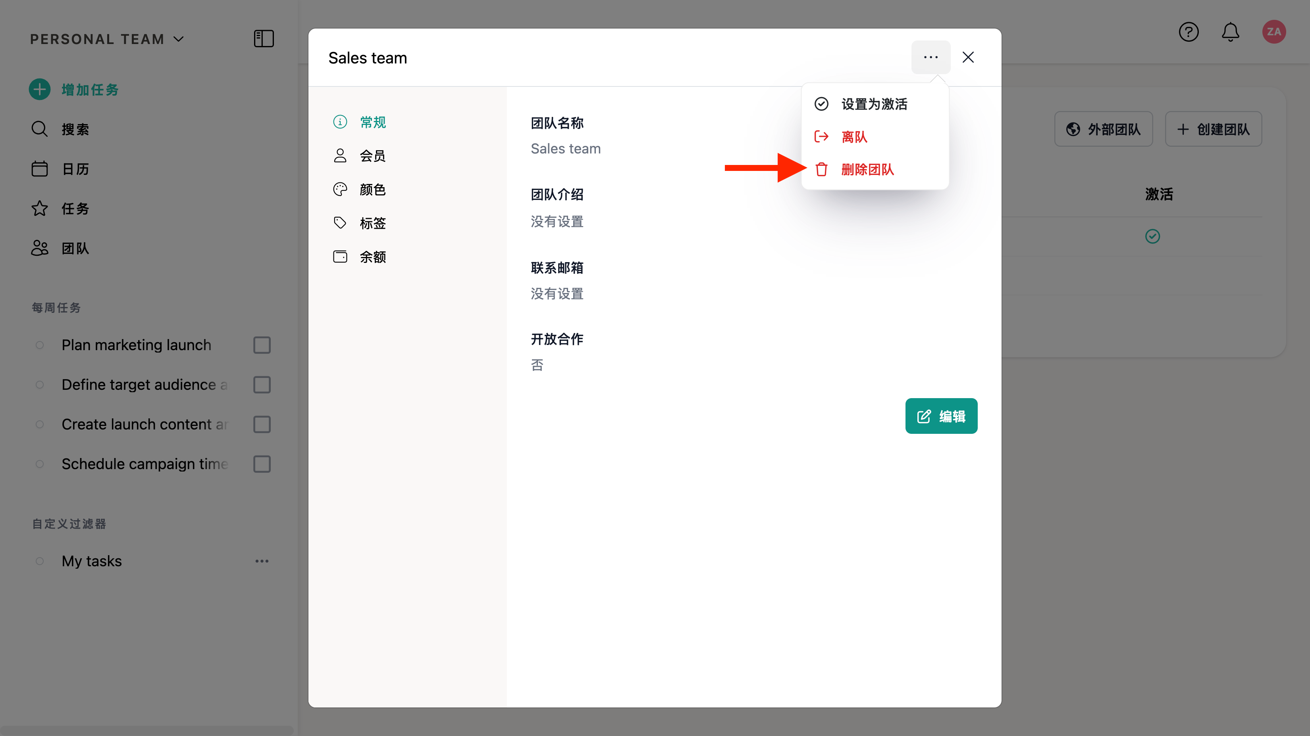Check the Define target audience checkbox
The height and width of the screenshot is (736, 1310).
click(262, 385)
